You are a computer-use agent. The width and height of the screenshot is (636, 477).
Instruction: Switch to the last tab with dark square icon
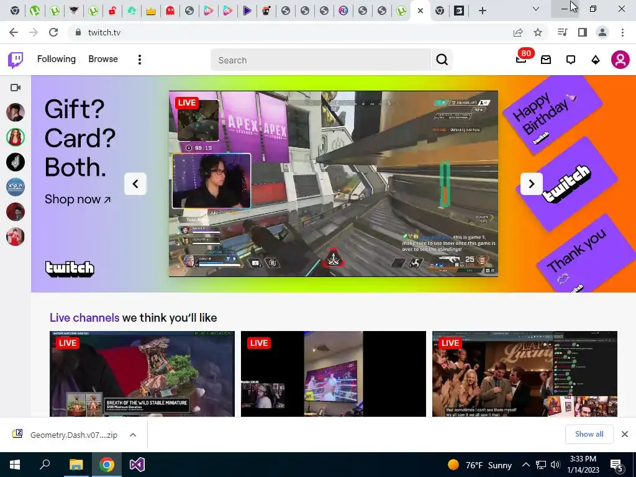[x=459, y=11]
